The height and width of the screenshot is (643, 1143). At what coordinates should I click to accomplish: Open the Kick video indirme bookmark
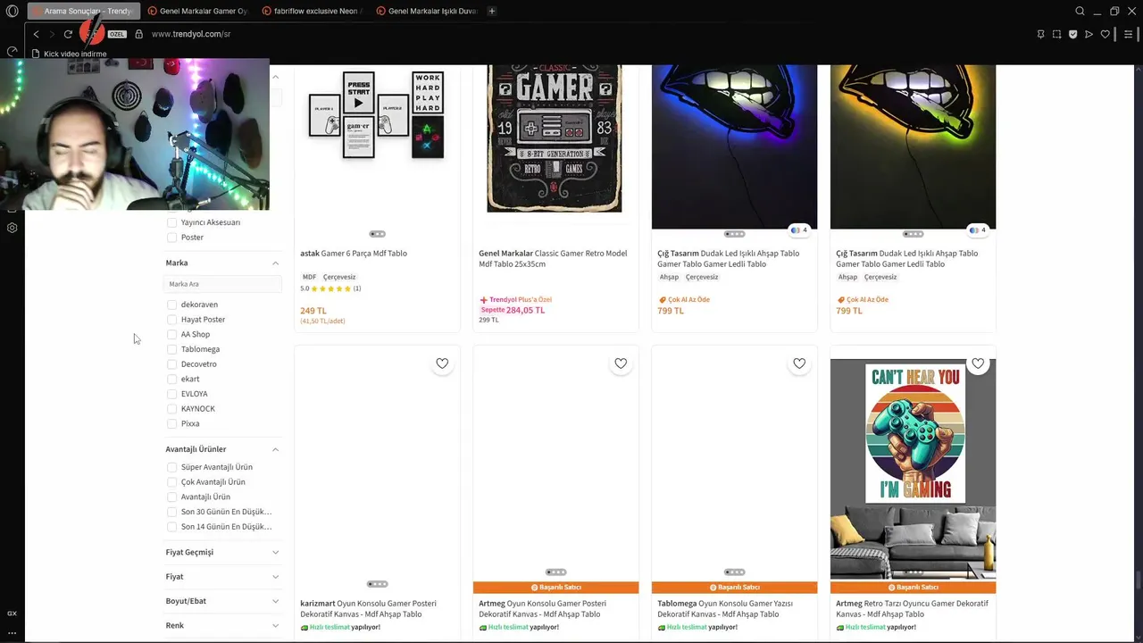[69, 54]
